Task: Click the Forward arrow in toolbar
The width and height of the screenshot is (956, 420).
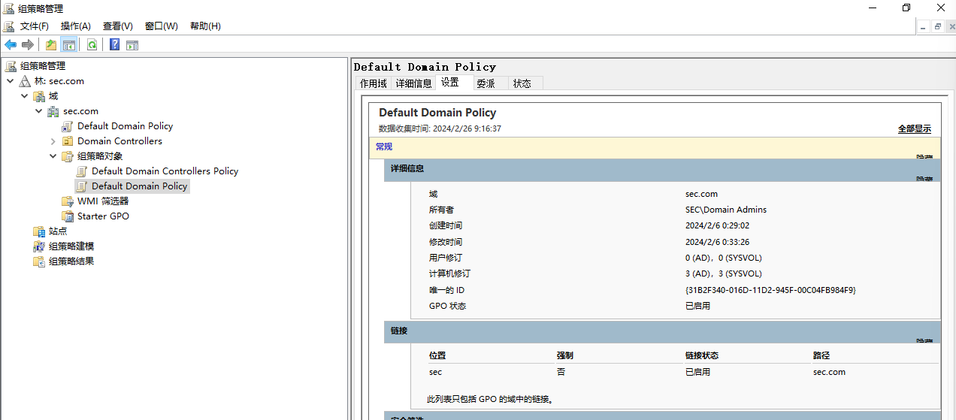Action: point(28,45)
